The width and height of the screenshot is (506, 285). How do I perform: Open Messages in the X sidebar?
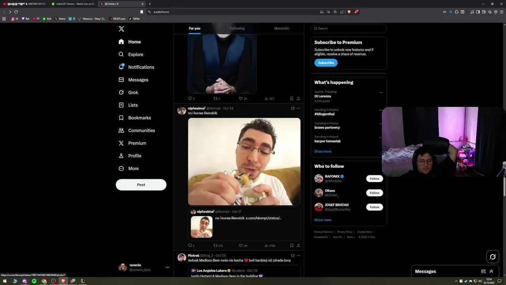pos(133,80)
